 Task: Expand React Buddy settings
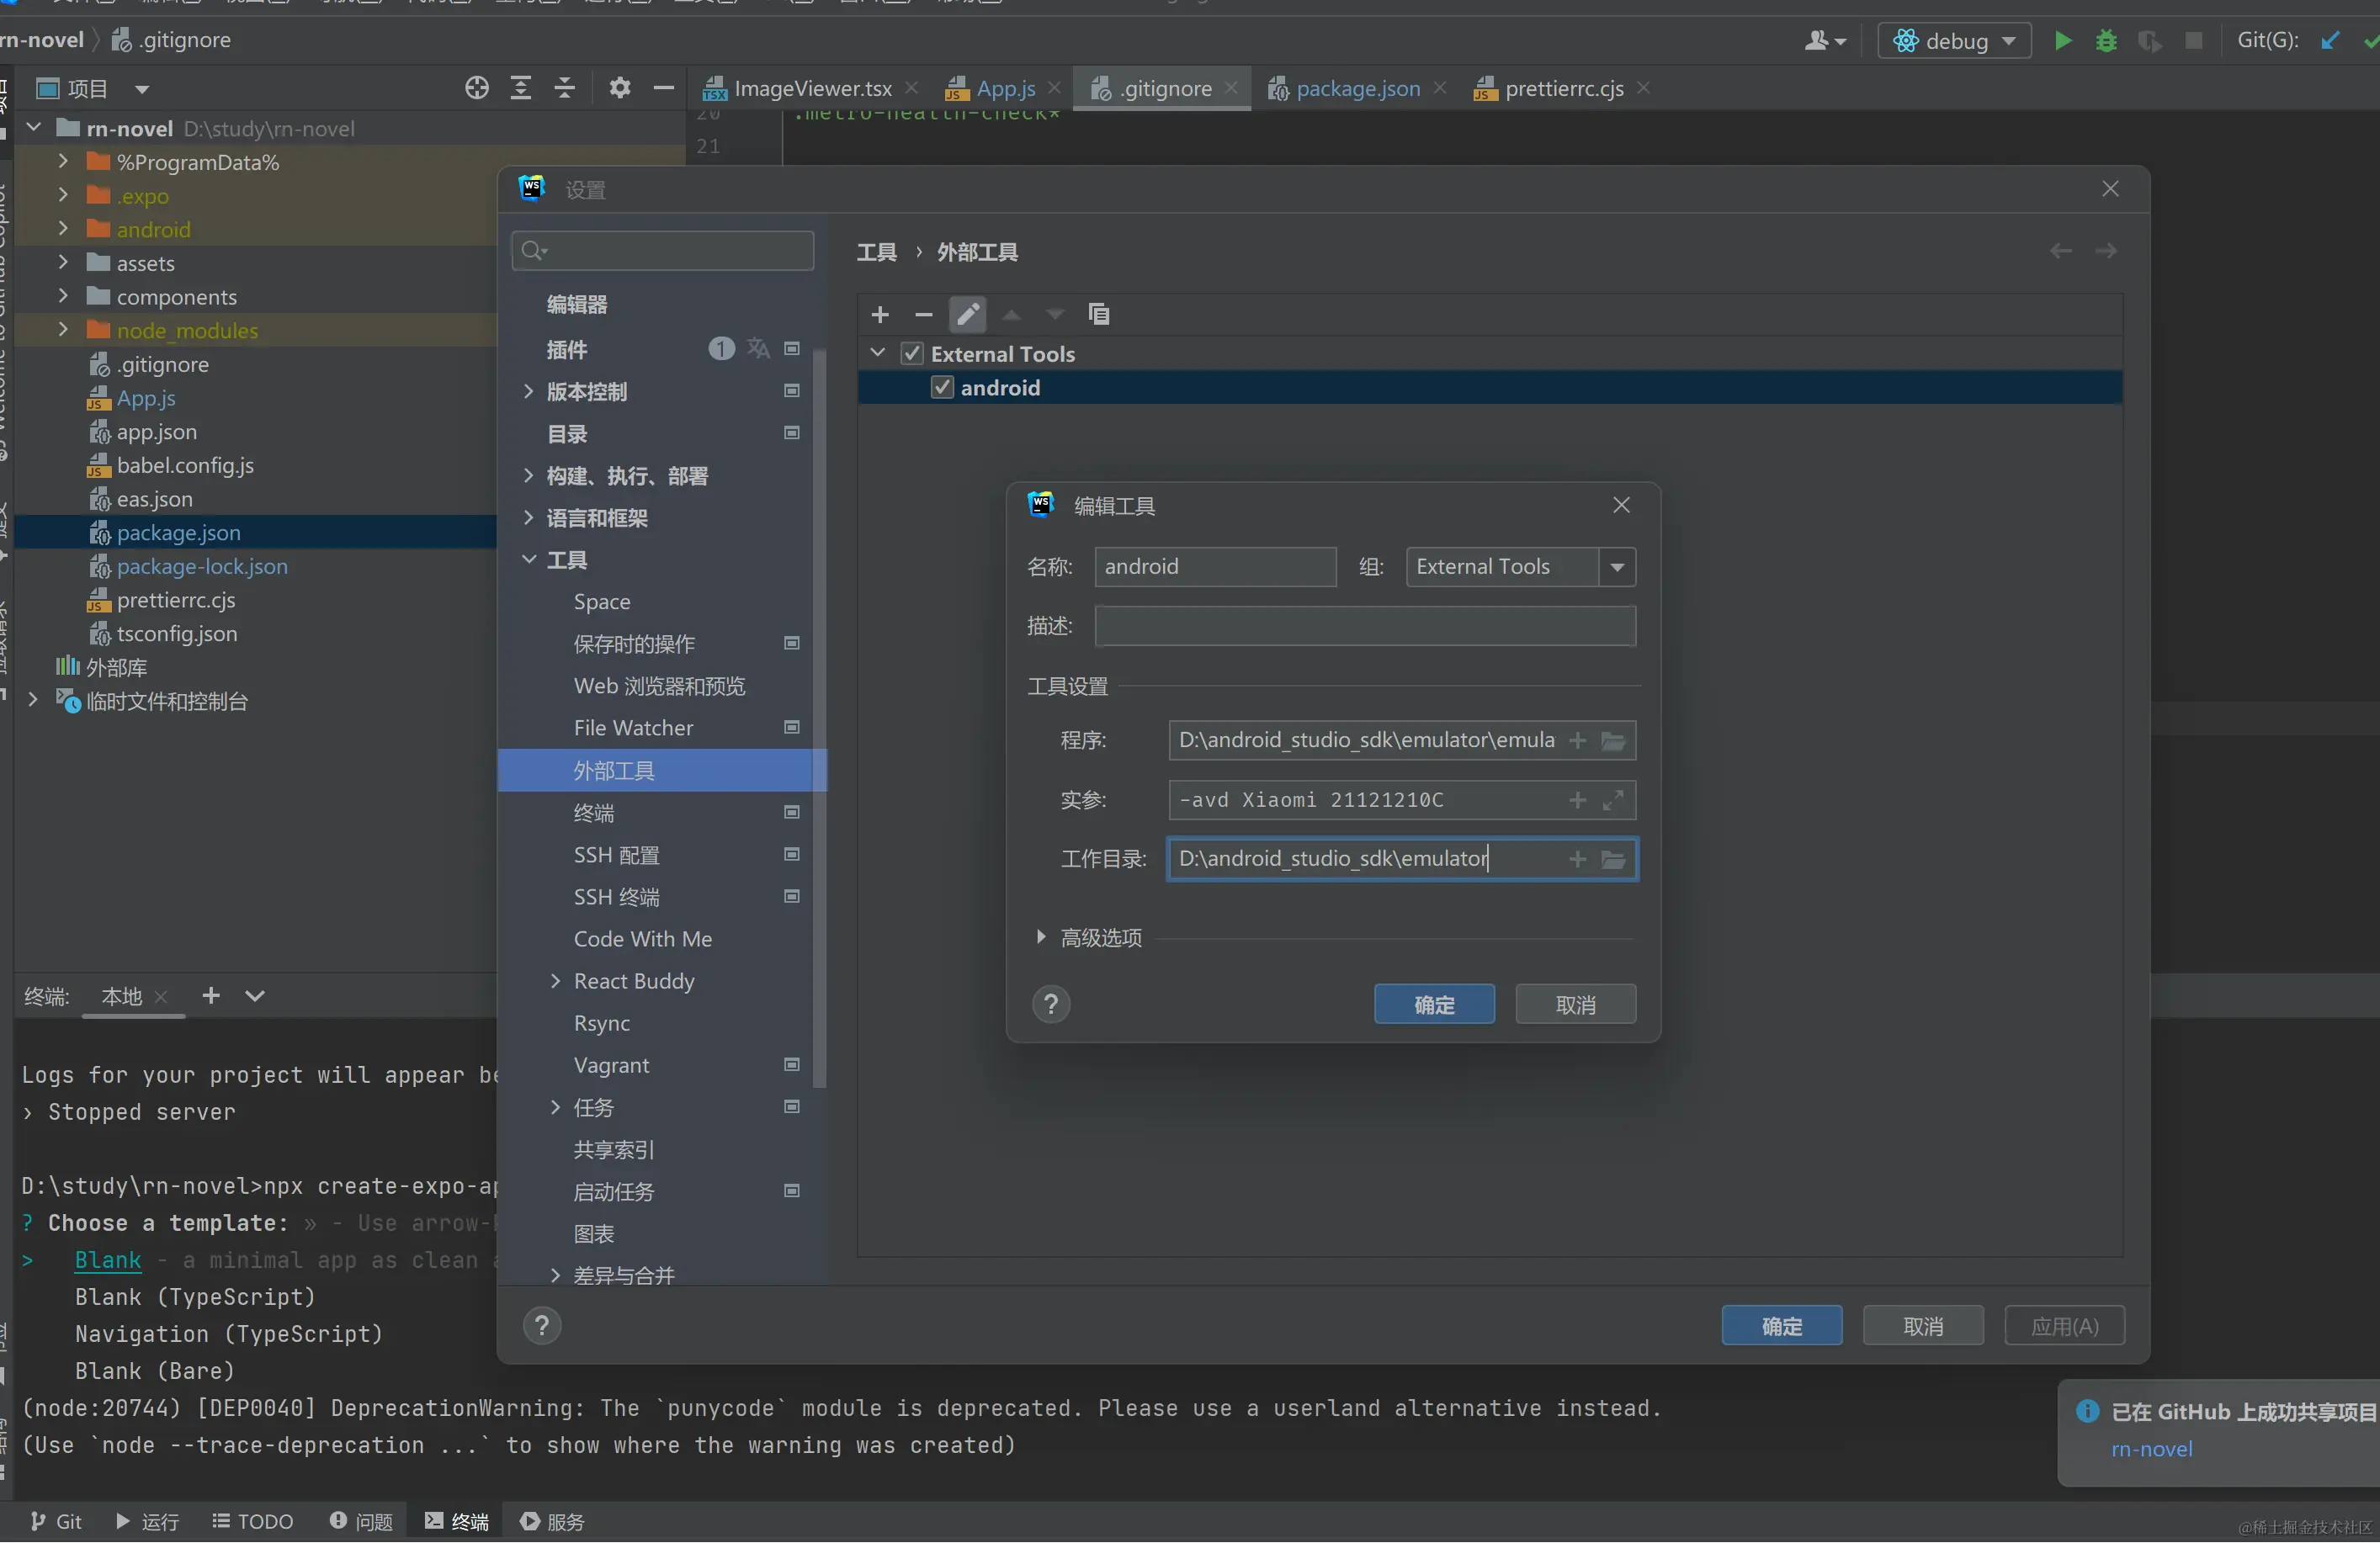click(x=556, y=982)
